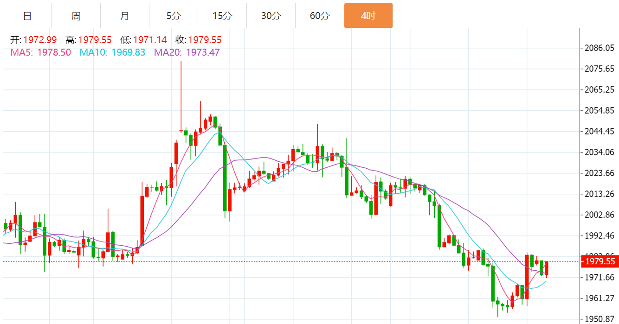619x324 pixels.
Task: Click the red current-price tag on the axis
Action: pos(600,262)
